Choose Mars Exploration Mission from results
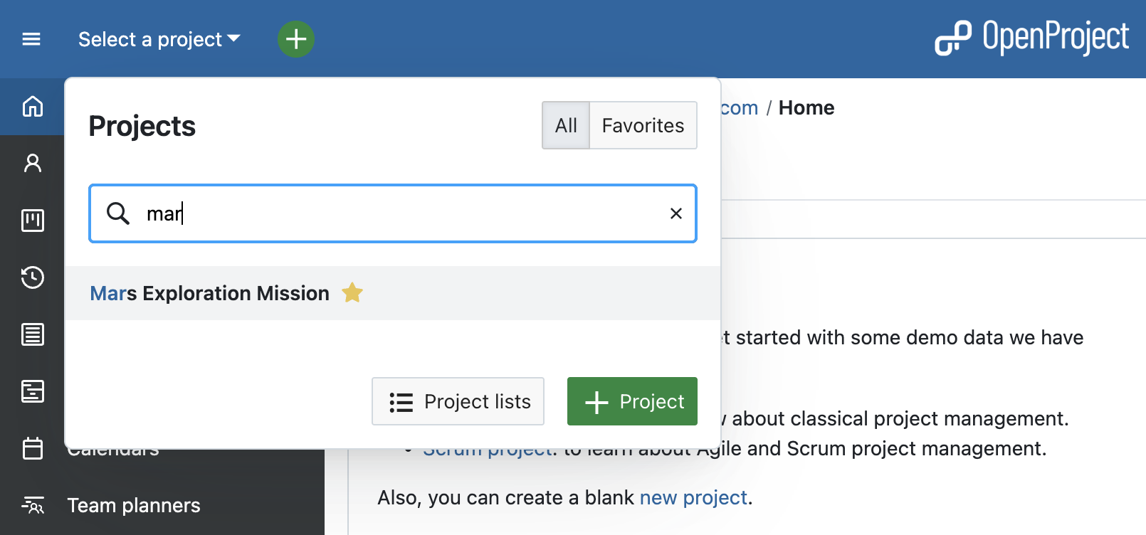 pos(210,293)
